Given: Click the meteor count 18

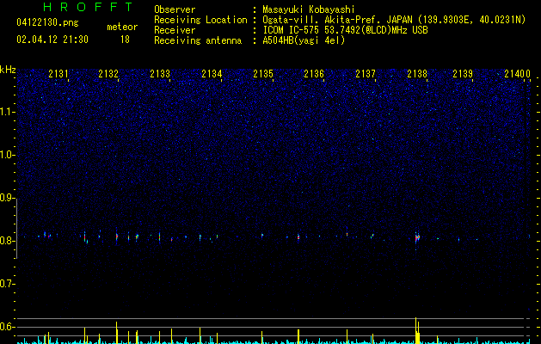Looking at the screenshot, I should (x=125, y=40).
